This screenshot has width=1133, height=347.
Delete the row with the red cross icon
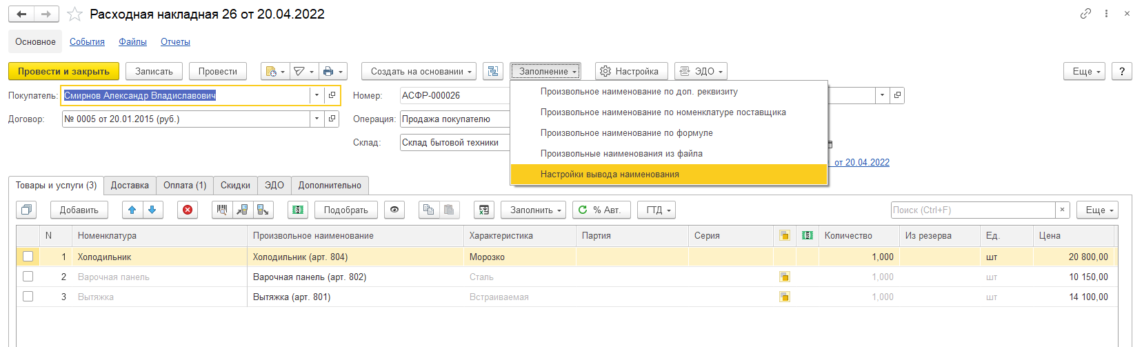click(188, 210)
